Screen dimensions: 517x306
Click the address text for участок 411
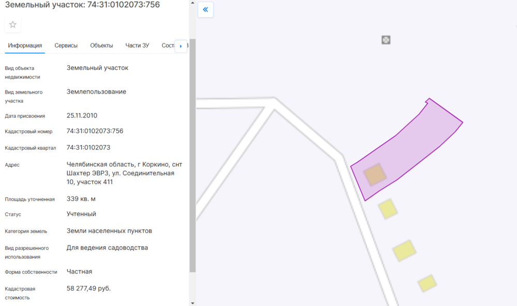[124, 173]
